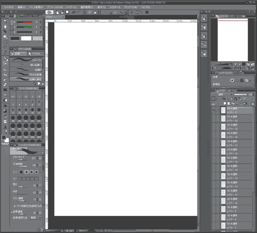Image resolution: width=257 pixels, height=233 pixels.
Task: Select the Gradient tool in toolbar
Action: (5, 111)
